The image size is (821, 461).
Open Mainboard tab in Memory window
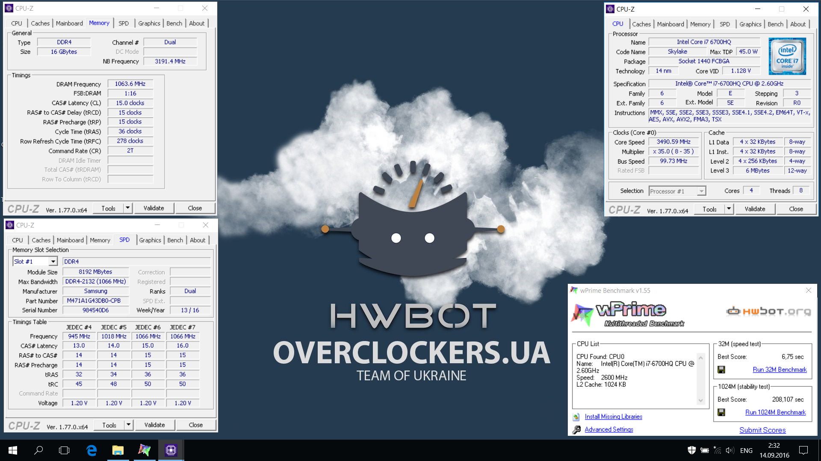[x=69, y=23]
